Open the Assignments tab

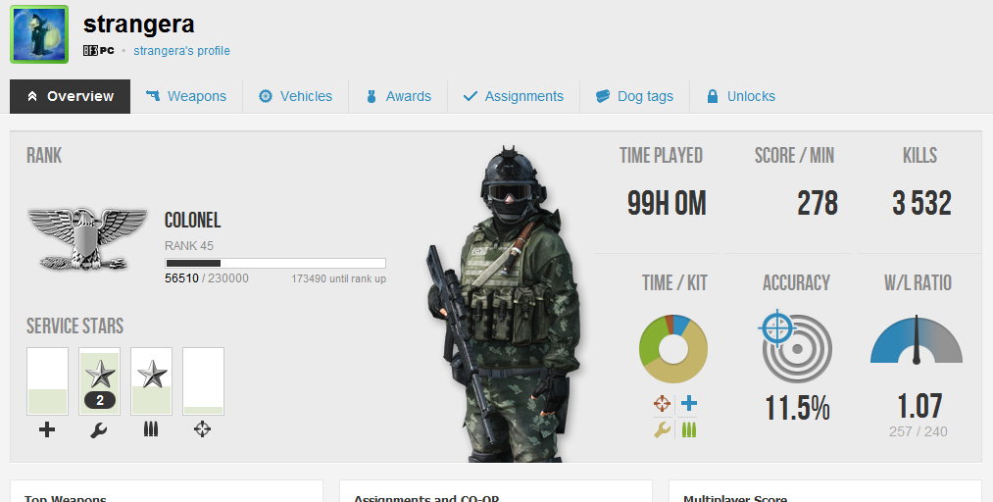513,96
